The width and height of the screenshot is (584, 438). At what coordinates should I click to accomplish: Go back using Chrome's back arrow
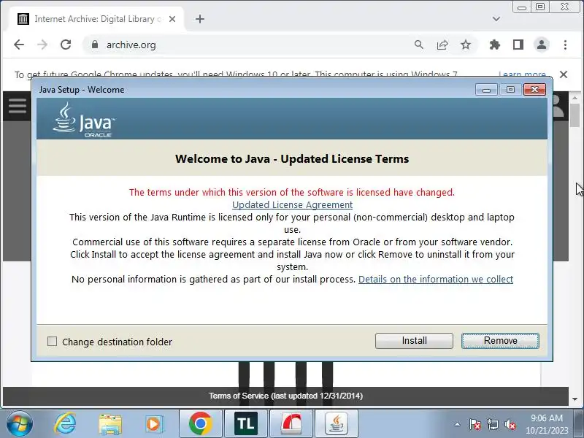coord(19,45)
